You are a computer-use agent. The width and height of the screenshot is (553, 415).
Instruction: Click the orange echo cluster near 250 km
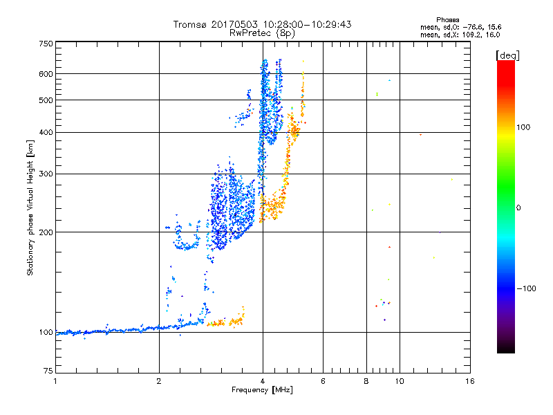pos(272,205)
